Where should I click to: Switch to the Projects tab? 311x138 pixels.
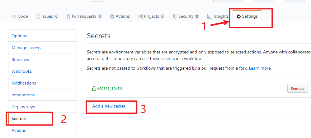coord(151,16)
